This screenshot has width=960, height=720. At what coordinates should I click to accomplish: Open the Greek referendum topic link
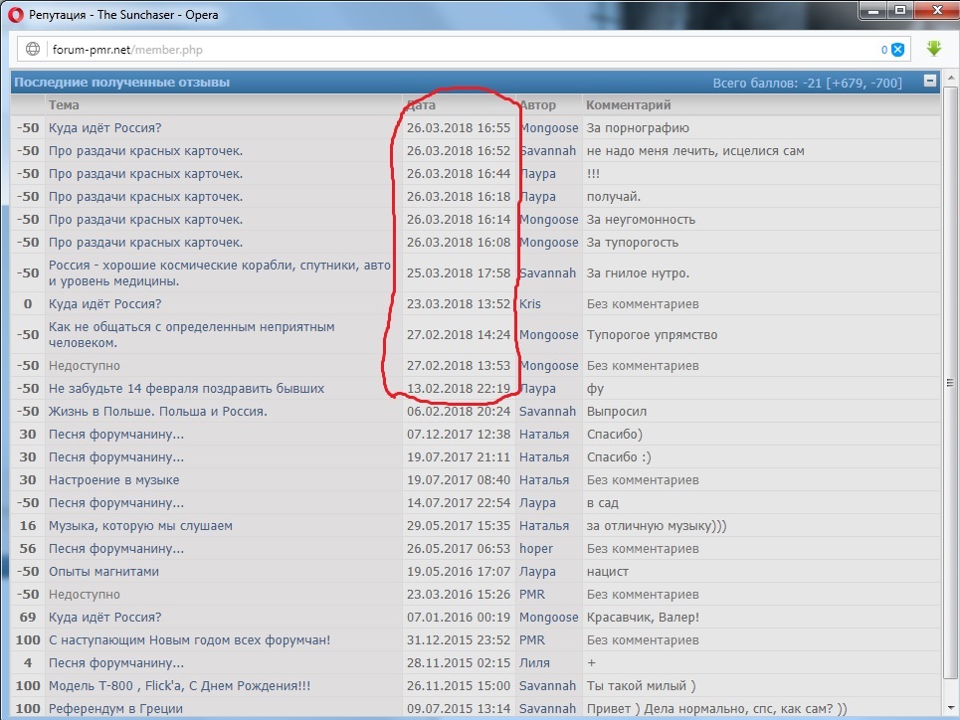115,709
